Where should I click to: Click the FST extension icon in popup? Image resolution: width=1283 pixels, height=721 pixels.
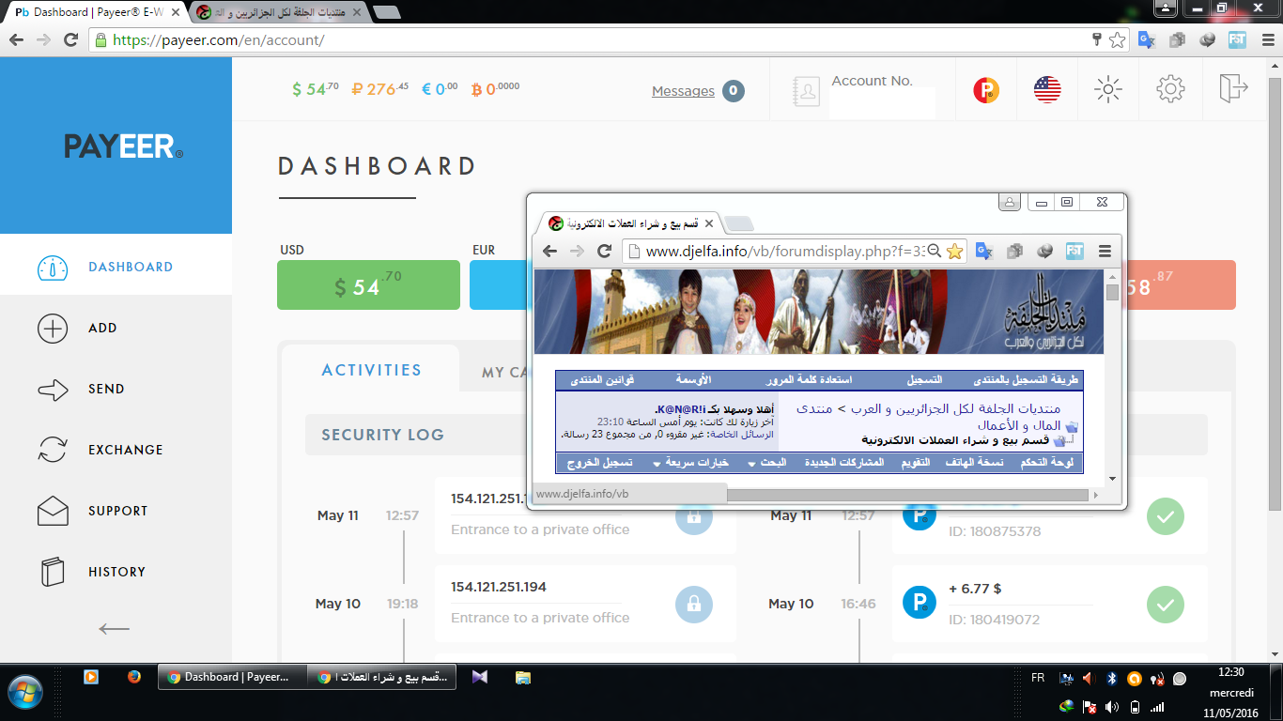1075,252
